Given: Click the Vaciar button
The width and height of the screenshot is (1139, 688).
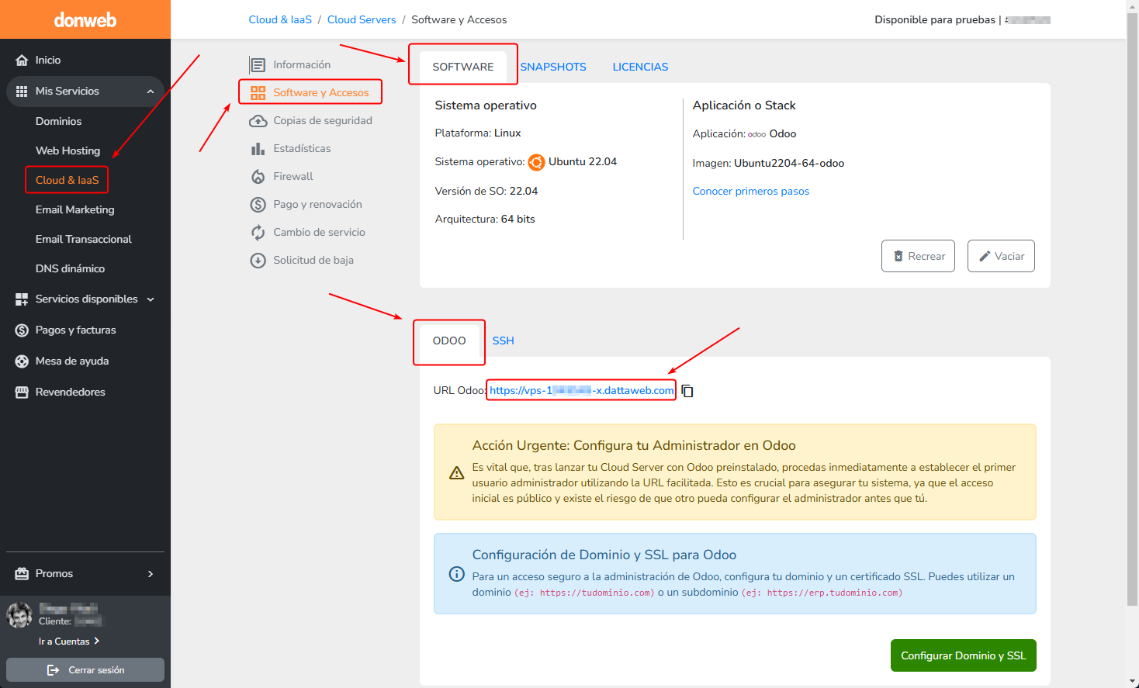Looking at the screenshot, I should [1001, 256].
